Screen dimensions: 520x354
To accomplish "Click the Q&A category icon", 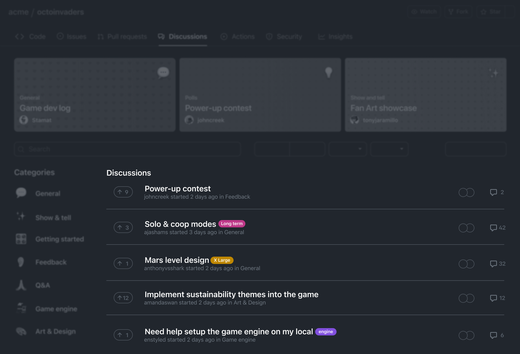I will [x=21, y=285].
